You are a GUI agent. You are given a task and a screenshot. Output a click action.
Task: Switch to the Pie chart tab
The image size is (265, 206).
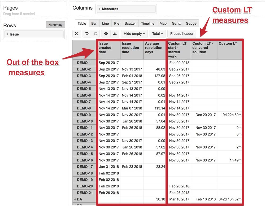point(117,24)
